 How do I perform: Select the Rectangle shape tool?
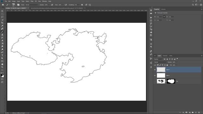tap(2, 61)
